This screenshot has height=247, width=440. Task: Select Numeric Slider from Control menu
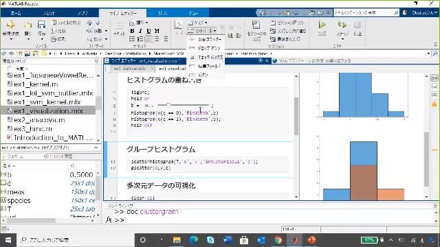click(x=206, y=40)
